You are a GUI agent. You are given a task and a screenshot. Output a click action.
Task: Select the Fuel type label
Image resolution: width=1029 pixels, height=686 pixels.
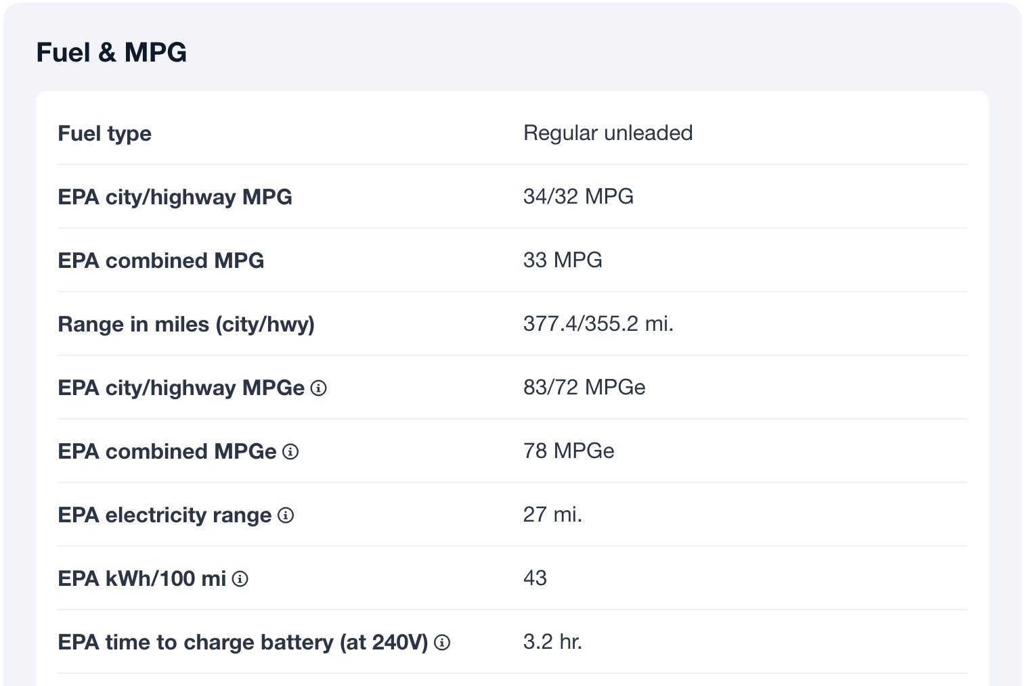104,133
